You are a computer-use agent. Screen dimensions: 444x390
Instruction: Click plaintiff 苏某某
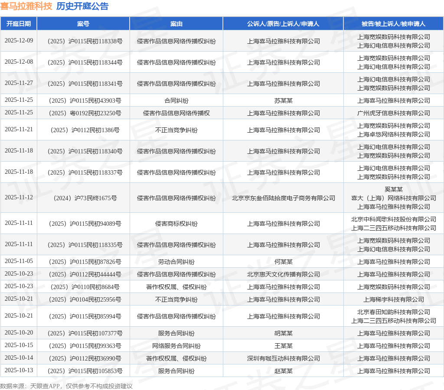coord(284,101)
